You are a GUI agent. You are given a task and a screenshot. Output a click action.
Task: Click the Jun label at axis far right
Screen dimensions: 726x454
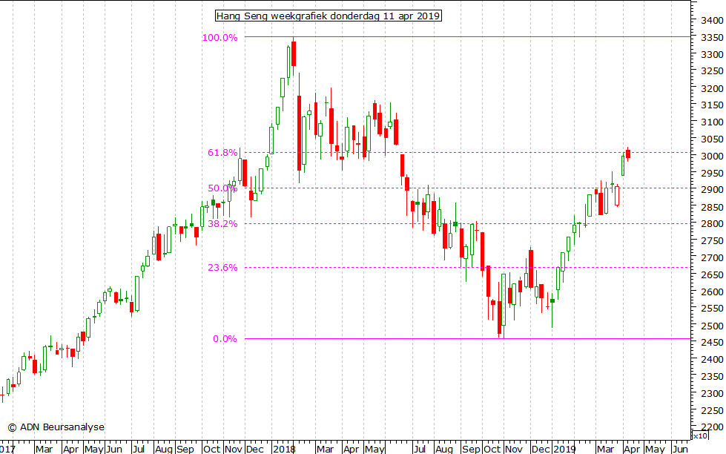pyautogui.click(x=680, y=449)
